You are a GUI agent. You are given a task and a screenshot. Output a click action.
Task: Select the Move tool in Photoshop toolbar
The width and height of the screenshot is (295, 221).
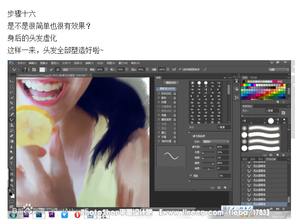(x=12, y=81)
